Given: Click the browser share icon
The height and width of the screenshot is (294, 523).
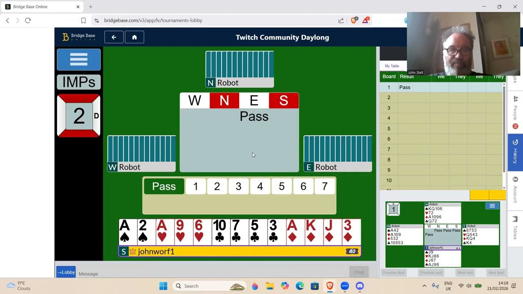Looking at the screenshot, I should click(x=341, y=20).
